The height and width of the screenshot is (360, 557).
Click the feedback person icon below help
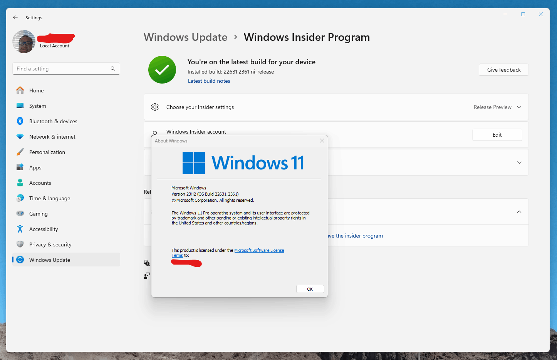click(147, 276)
